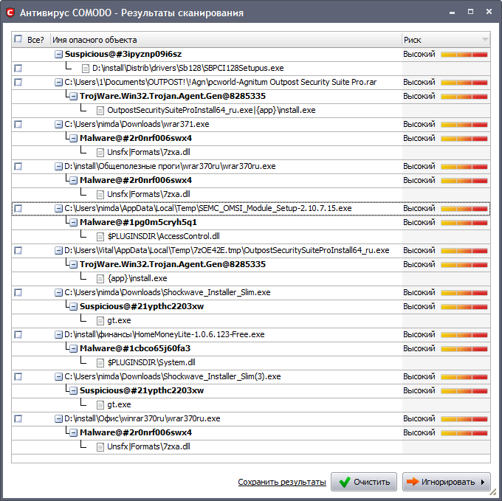Viewport: 502px width, 501px height.
Task: Select the gt.exe entry under Shockwave_Installer_Slim(3).exe
Action: click(x=119, y=404)
